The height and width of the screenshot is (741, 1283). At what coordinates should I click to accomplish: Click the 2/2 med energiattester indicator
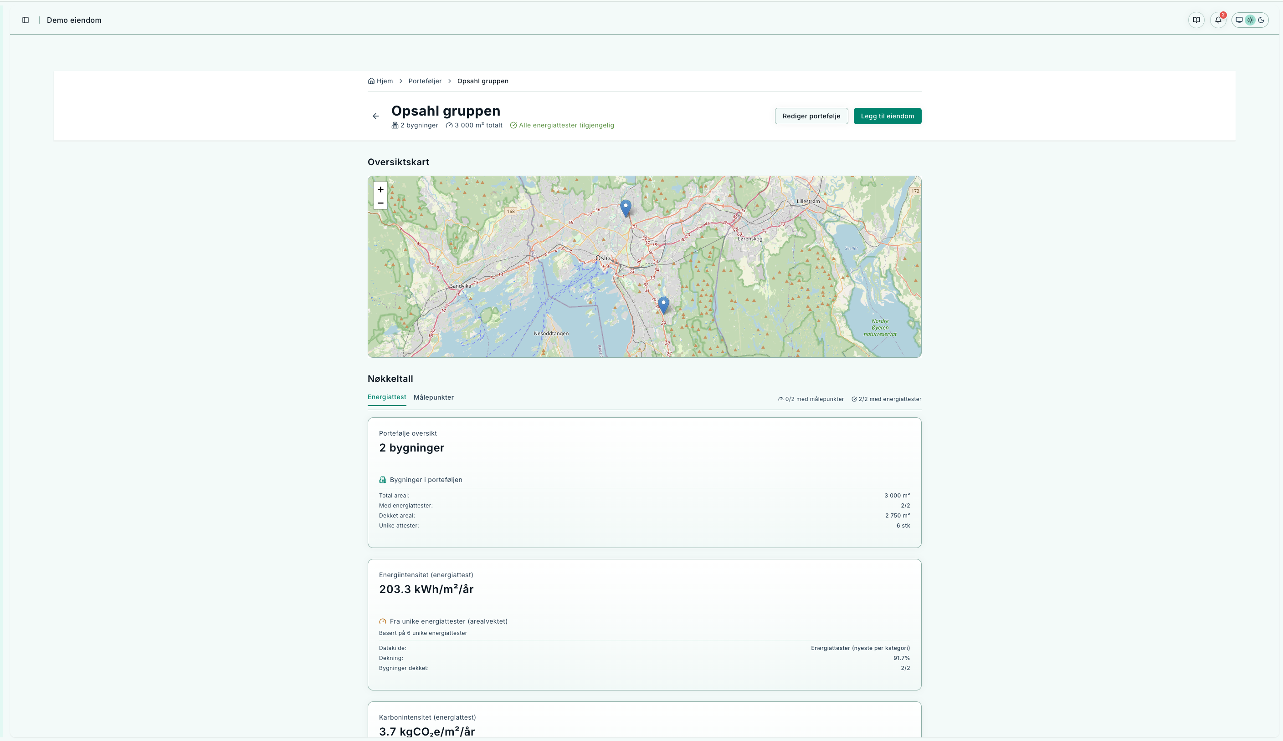tap(886, 399)
